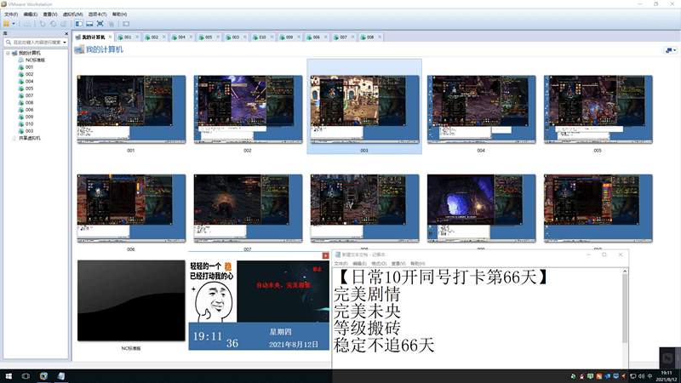Select 共享虚拟机 in the library tree
The height and width of the screenshot is (383, 681).
[26, 138]
